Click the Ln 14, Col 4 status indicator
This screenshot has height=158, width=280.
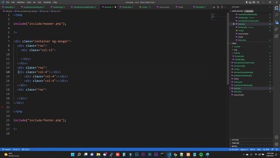[234, 149]
